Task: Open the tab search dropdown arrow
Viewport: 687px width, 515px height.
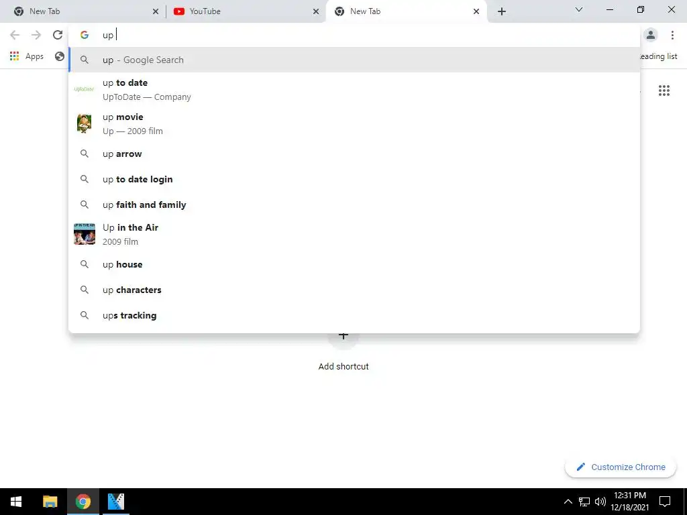Action: coord(579,9)
